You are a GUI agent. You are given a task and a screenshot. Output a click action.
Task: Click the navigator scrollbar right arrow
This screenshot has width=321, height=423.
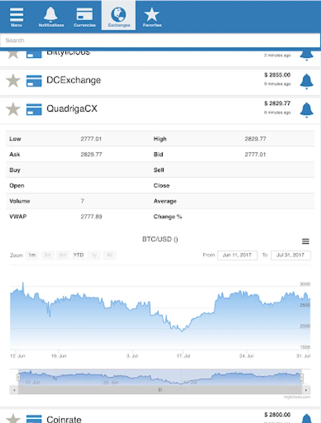(x=306, y=390)
